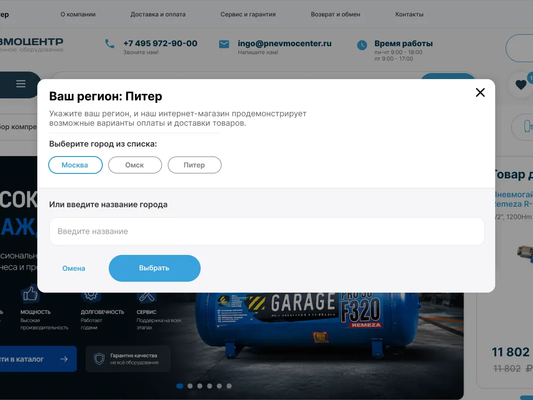Viewport: 533px width, 400px height.
Task: Cancel region dialog via Омена link
Action: point(74,268)
